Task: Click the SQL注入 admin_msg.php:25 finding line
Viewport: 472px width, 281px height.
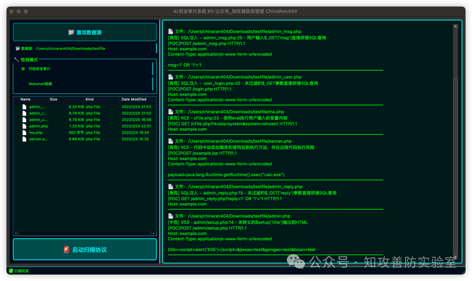Action: pyautogui.click(x=247, y=38)
